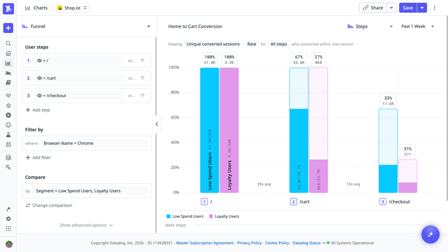Open the Share dropdown arrow
The height and width of the screenshot is (252, 448).
point(391,8)
